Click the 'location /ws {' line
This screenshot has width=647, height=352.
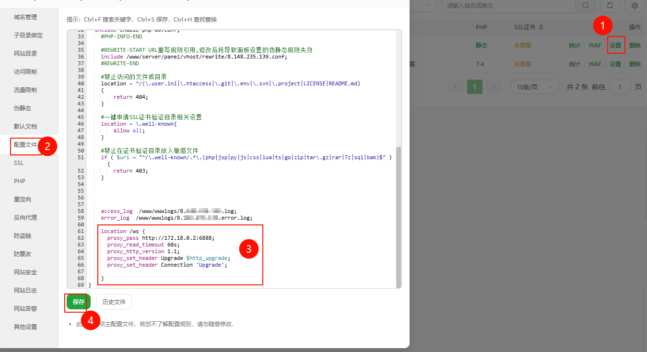click(x=123, y=231)
